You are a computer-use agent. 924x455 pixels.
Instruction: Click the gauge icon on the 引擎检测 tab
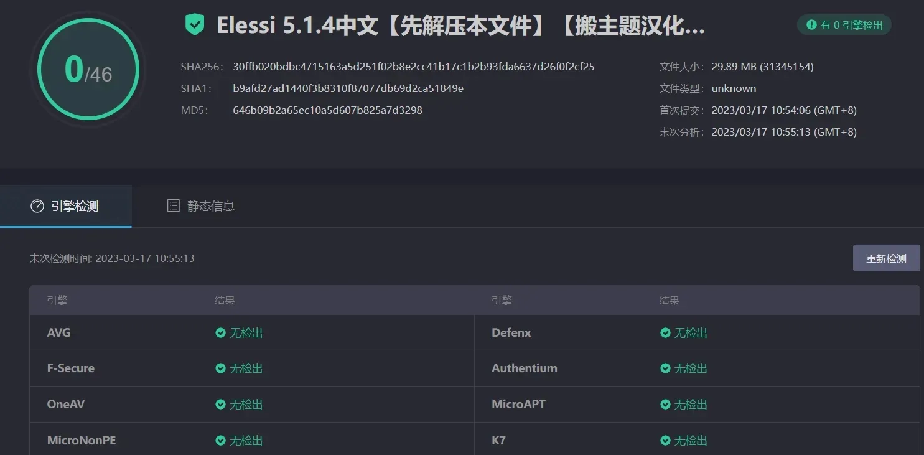click(37, 206)
